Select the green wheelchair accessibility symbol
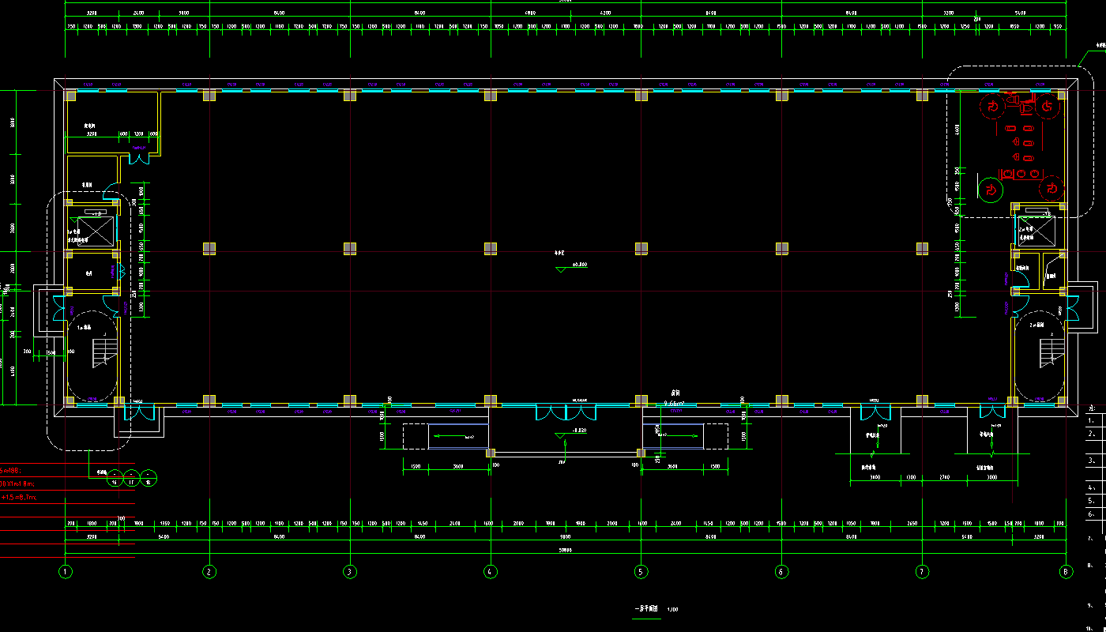Screen dimensions: 1106x632 989,190
